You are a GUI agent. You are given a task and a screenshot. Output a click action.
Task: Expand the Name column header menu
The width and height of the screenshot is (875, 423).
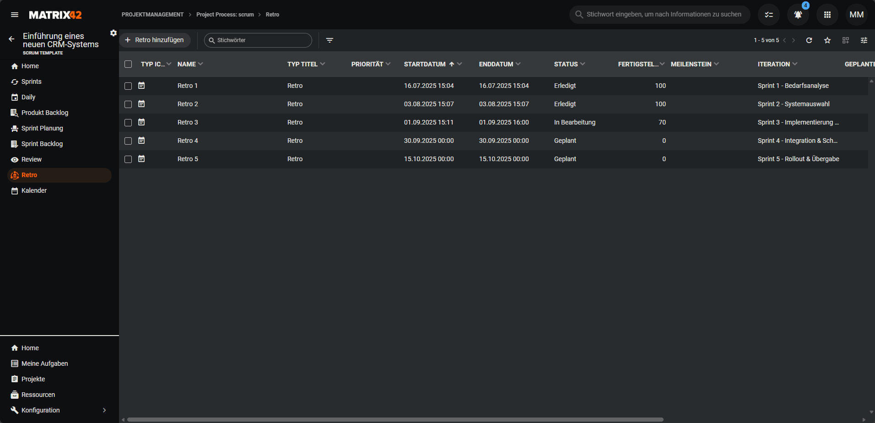pos(200,64)
